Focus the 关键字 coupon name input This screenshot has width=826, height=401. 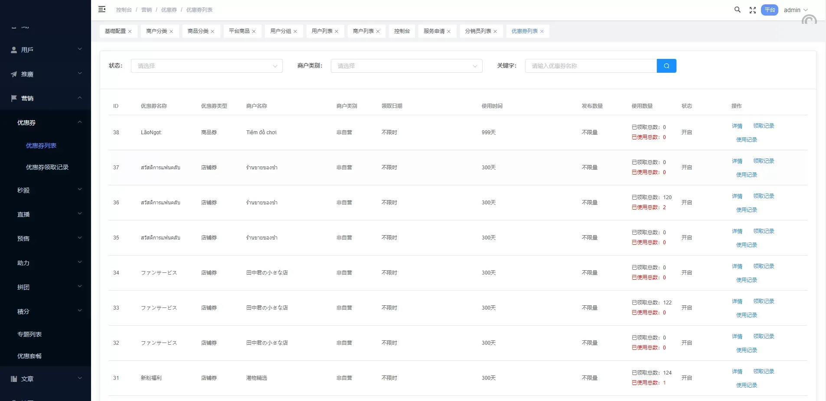591,66
